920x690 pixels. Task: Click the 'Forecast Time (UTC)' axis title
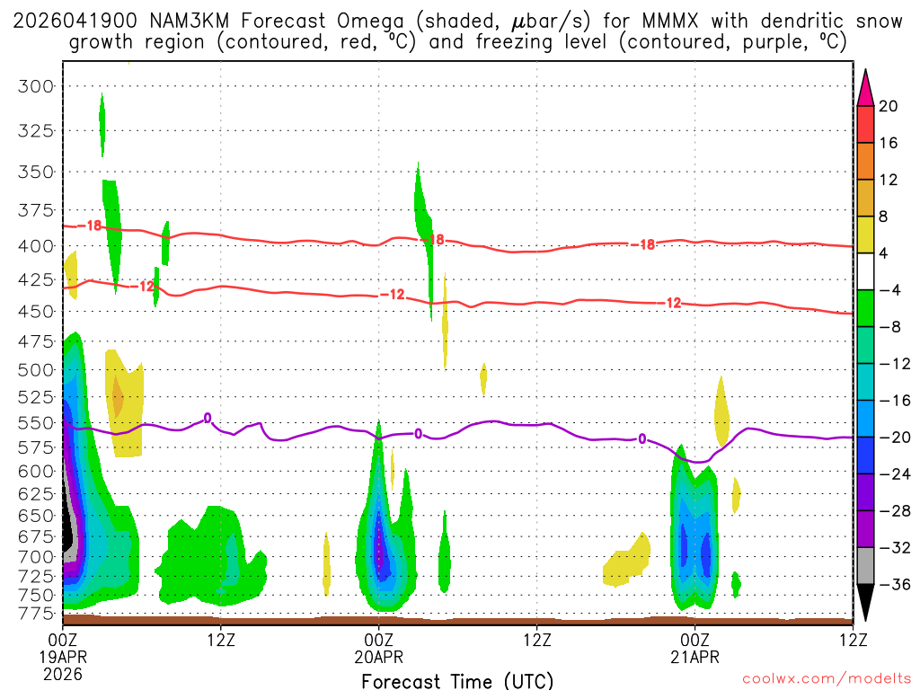457,681
